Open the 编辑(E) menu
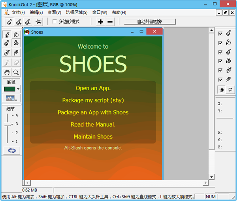This screenshot has height=201, width=237. (x=36, y=12)
